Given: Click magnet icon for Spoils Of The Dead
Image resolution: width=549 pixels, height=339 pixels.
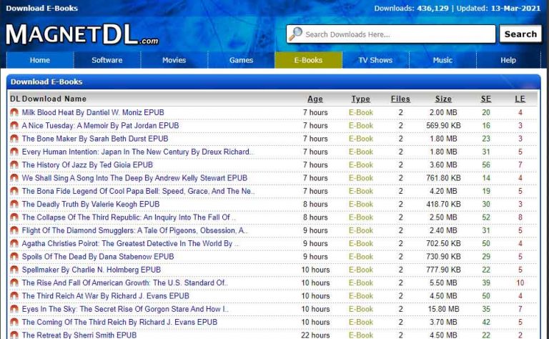Looking at the screenshot, I should [x=14, y=257].
